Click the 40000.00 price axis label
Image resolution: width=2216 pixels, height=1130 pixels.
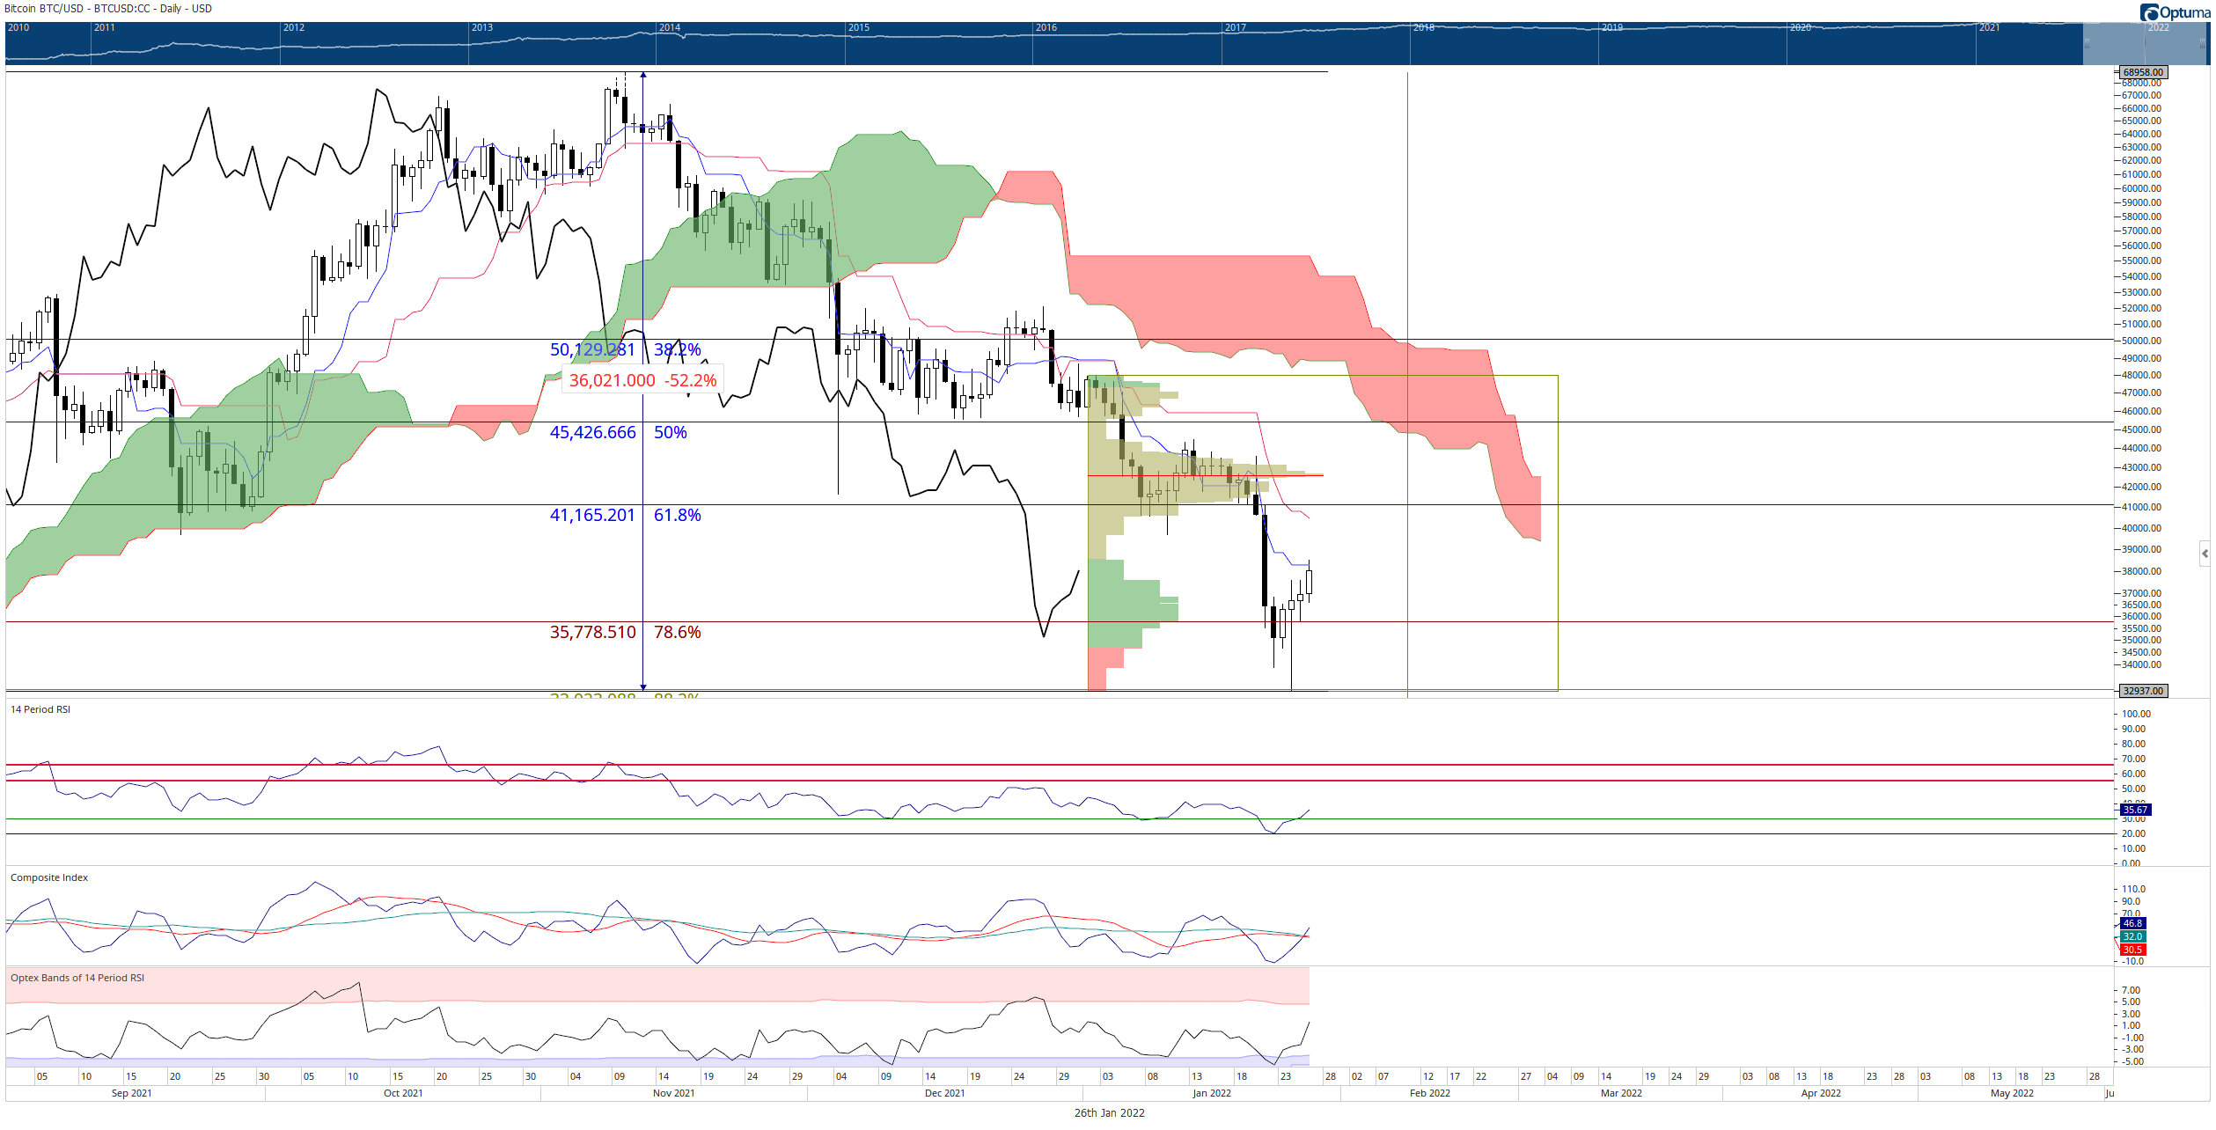[x=2141, y=528]
